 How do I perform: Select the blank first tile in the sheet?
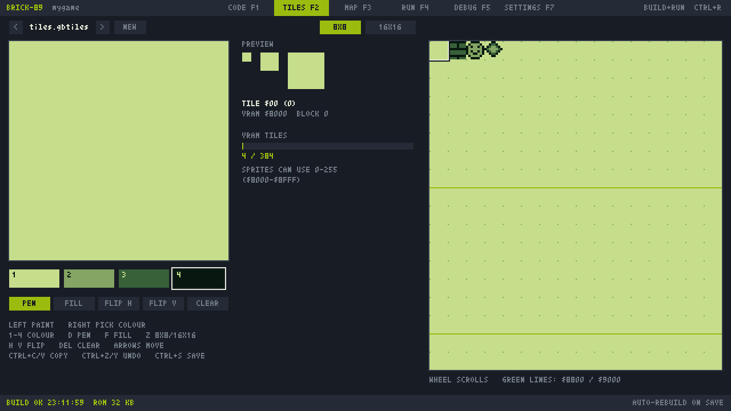point(439,50)
